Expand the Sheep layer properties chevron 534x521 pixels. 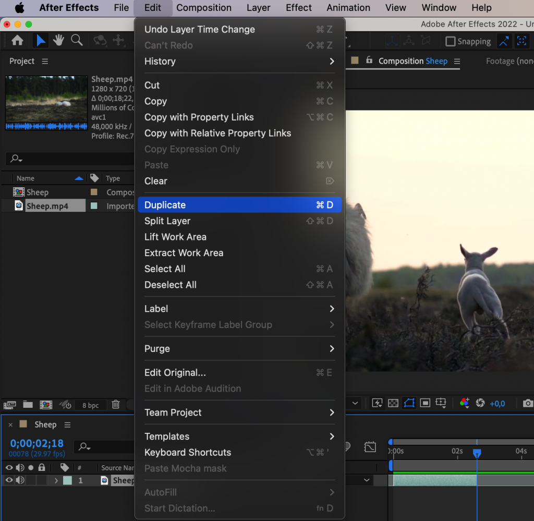(x=56, y=480)
